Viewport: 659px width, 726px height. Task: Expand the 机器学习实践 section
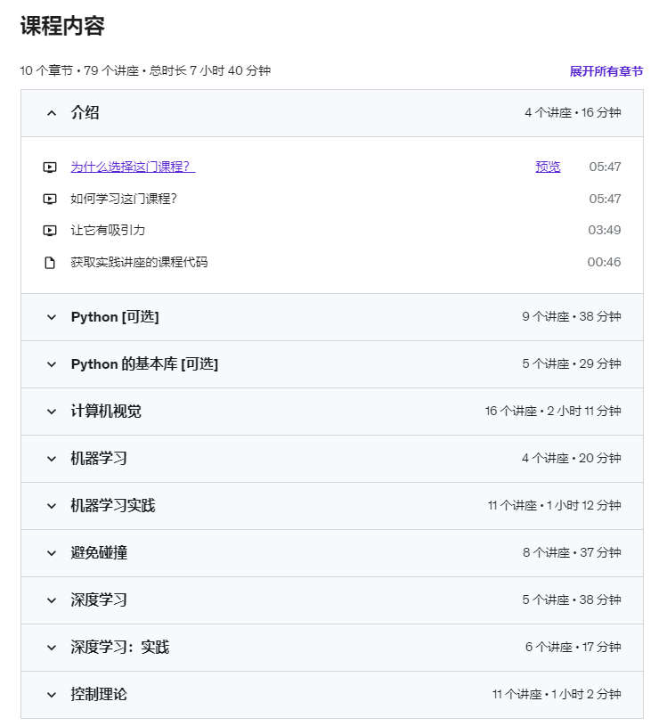[x=332, y=506]
